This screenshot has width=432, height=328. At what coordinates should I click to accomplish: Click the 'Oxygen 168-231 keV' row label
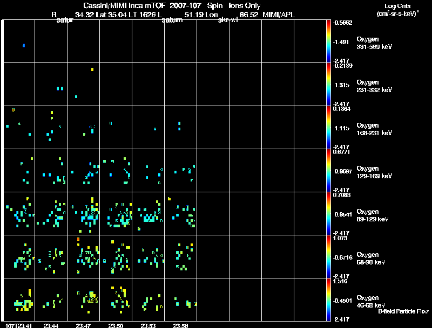click(374, 129)
